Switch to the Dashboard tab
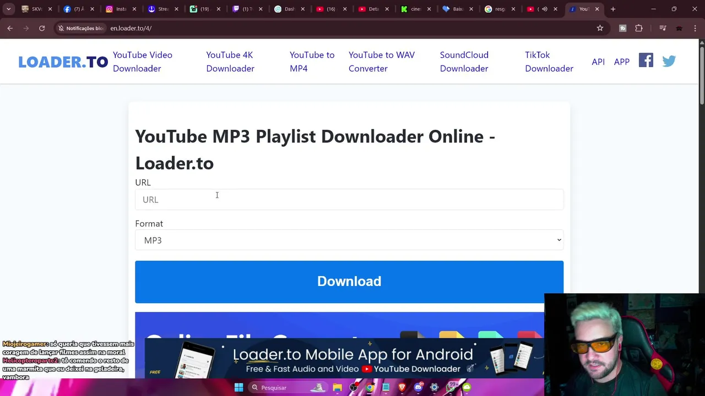Image resolution: width=705 pixels, height=396 pixels. (x=289, y=9)
